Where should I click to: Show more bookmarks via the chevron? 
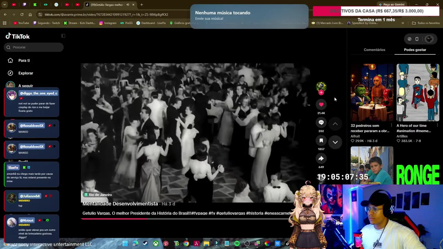coord(403,23)
